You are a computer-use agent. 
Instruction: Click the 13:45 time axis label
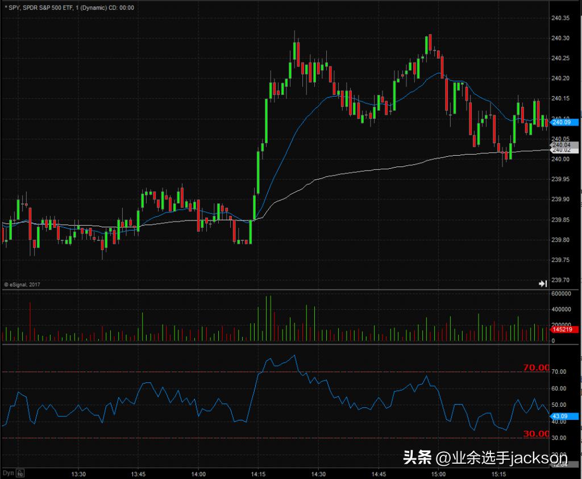point(138,474)
